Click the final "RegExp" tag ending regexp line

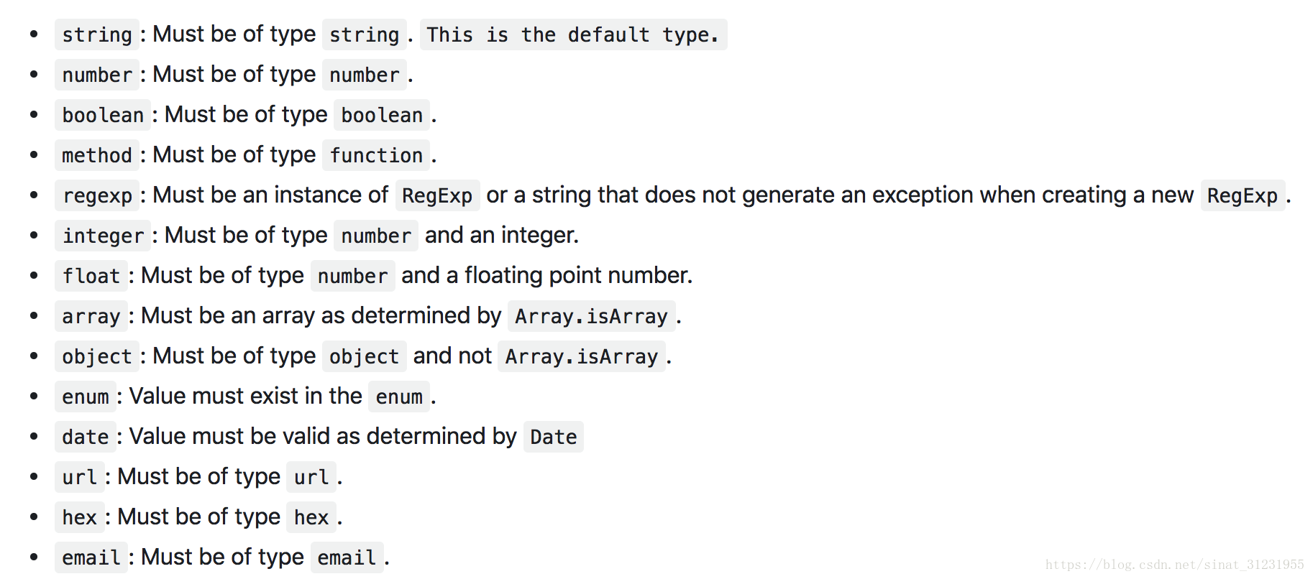[x=1242, y=195]
